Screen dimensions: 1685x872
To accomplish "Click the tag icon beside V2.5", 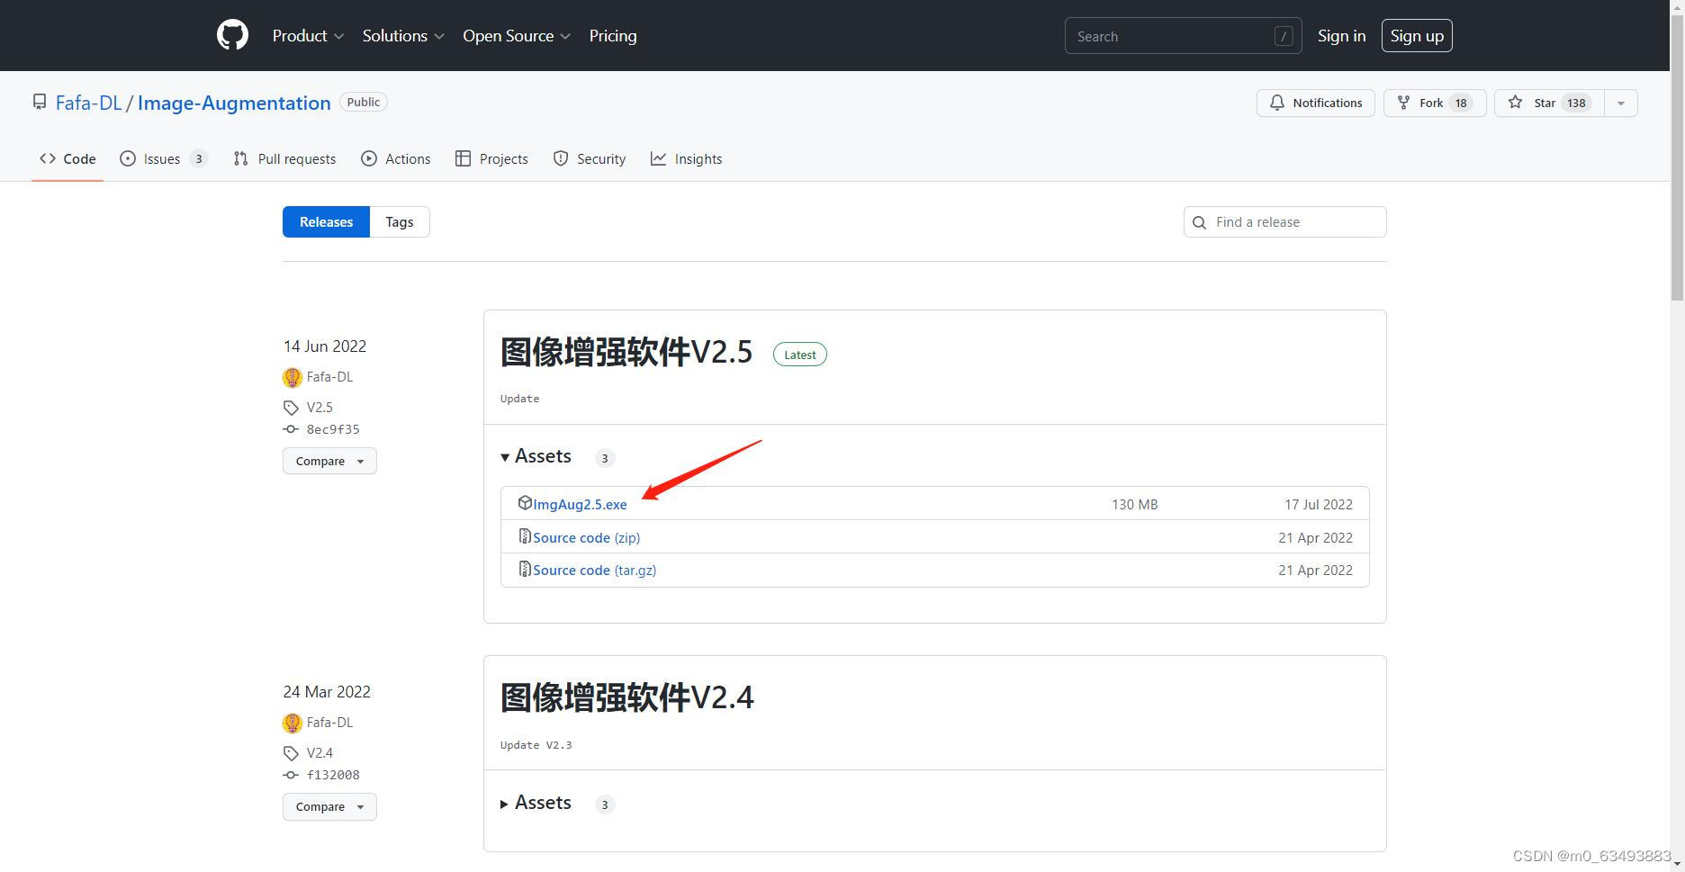I will pyautogui.click(x=291, y=408).
